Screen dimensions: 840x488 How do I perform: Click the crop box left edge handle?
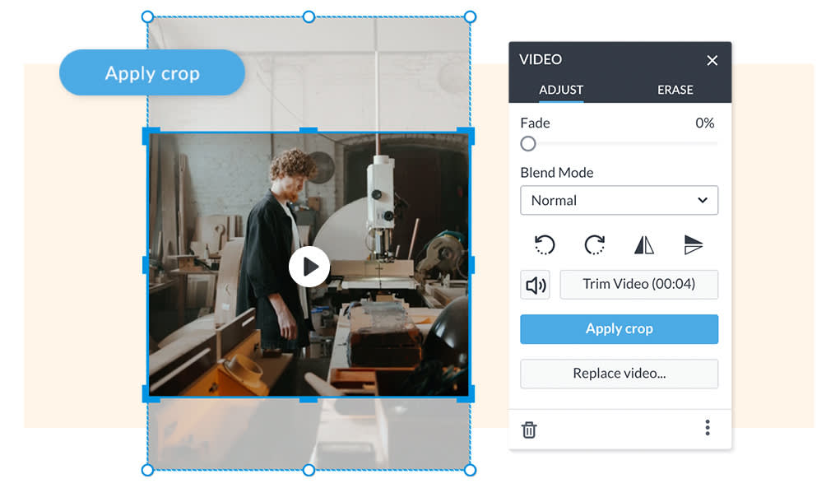coord(145,265)
